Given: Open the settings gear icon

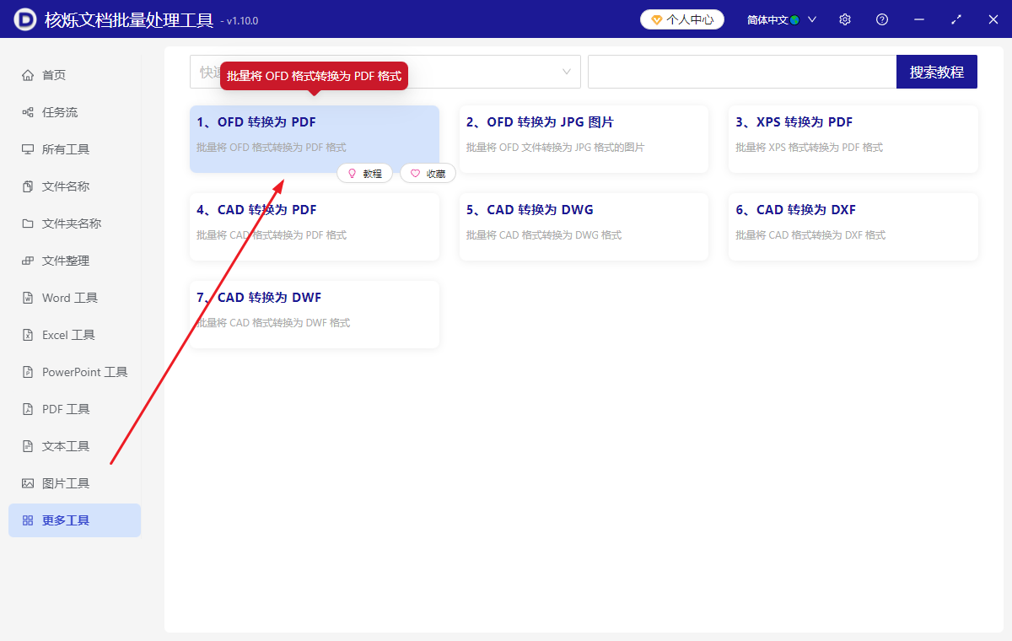Looking at the screenshot, I should click(845, 19).
